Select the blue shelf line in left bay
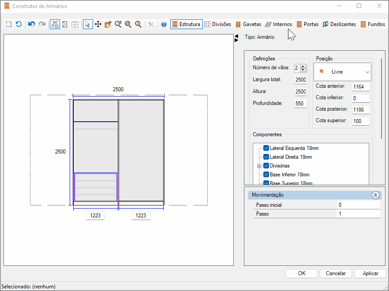The height and width of the screenshot is (291, 389). pyautogui.click(x=96, y=122)
